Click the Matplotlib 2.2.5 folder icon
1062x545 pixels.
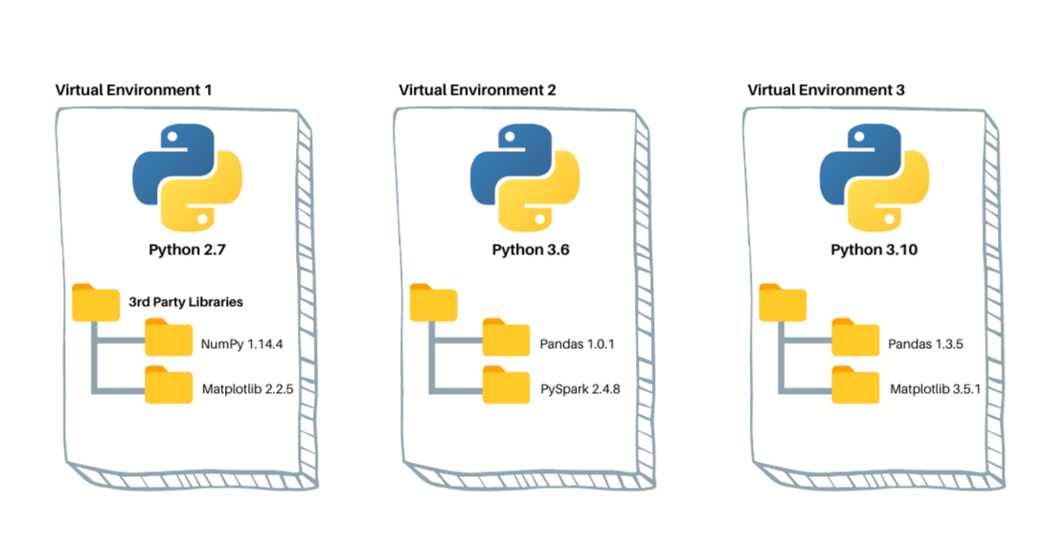coord(169,384)
